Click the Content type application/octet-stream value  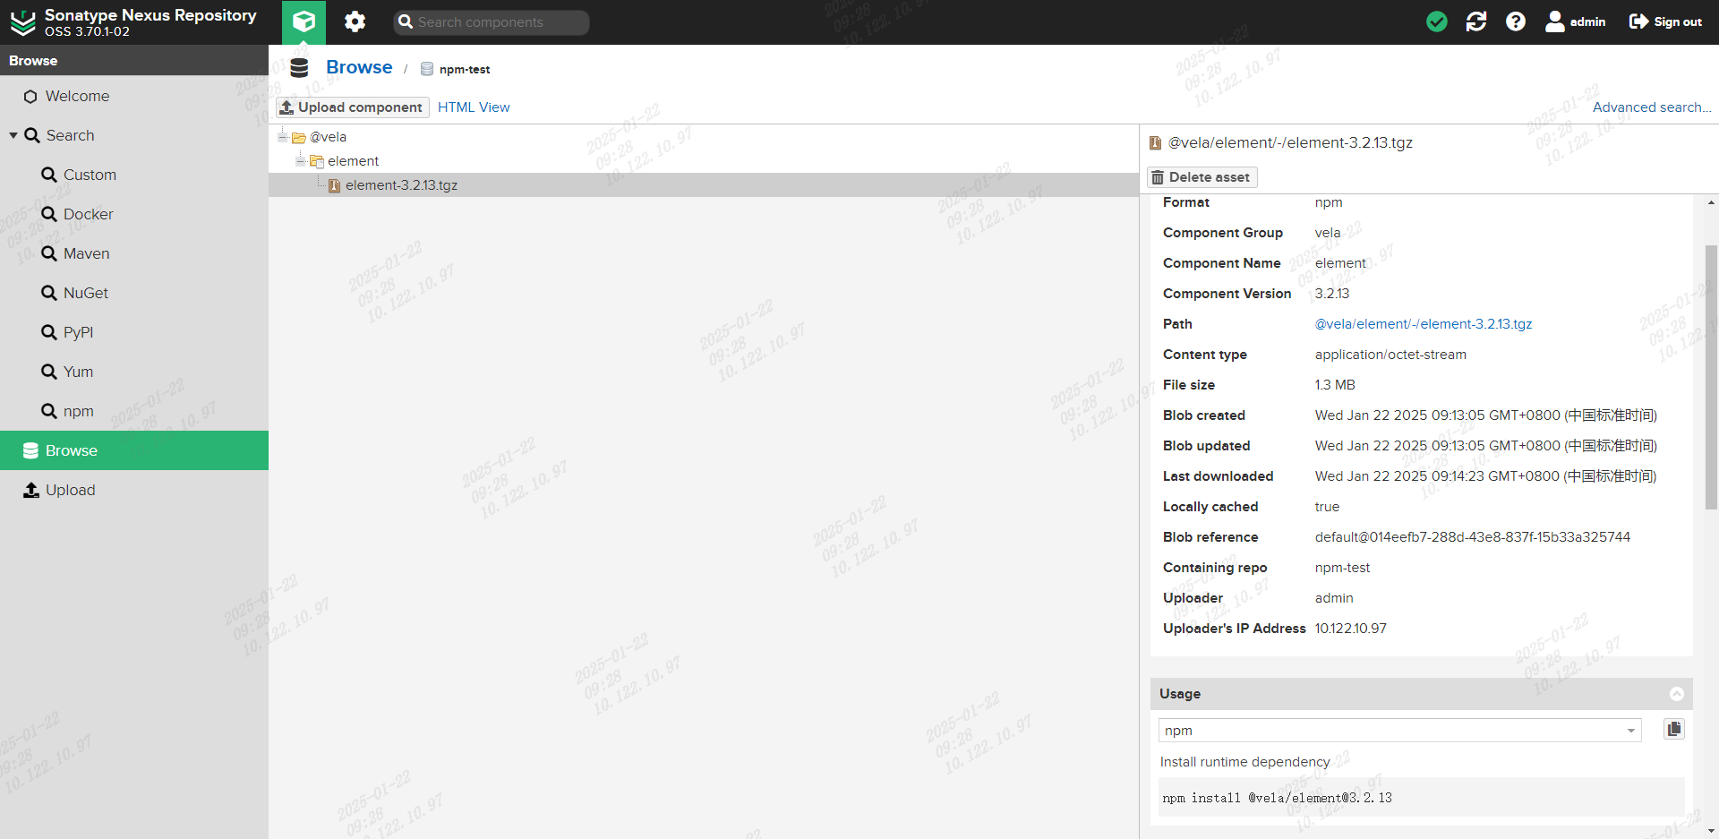click(1390, 355)
